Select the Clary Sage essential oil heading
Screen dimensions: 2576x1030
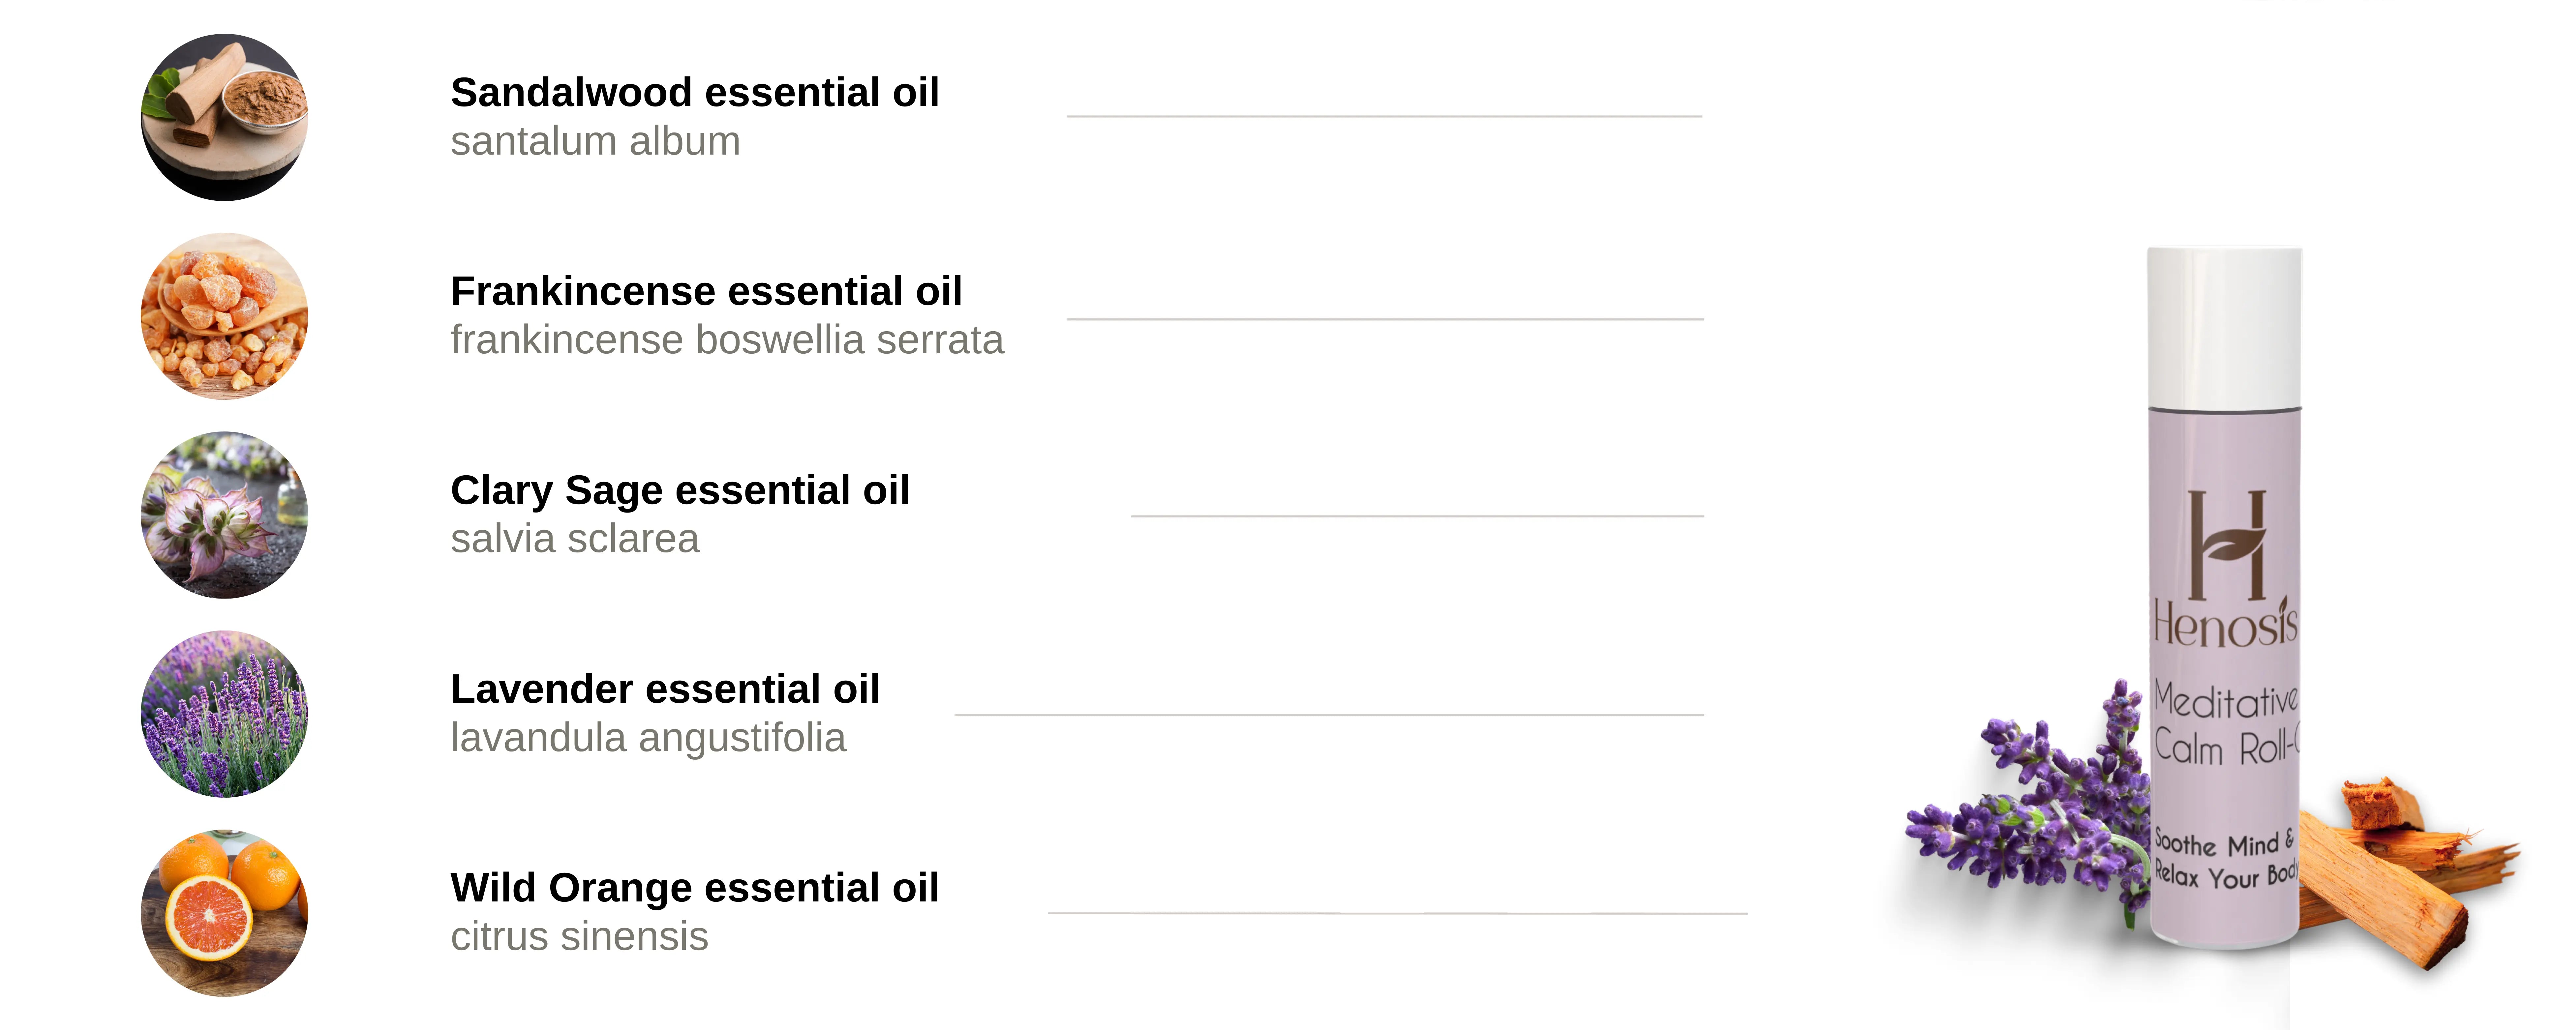click(x=680, y=490)
